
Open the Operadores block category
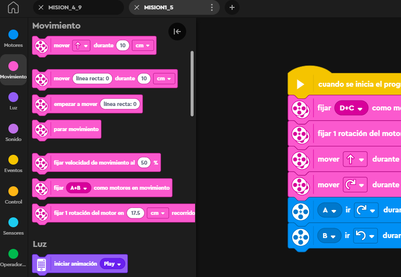13,257
